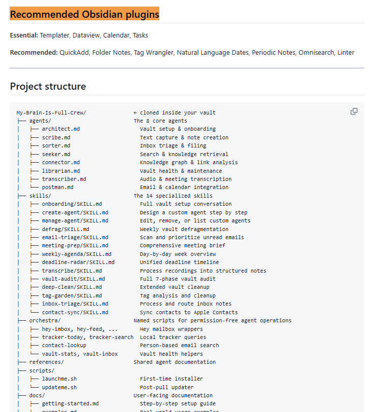Click the description 'The 8 core agents'

[x=160, y=121]
